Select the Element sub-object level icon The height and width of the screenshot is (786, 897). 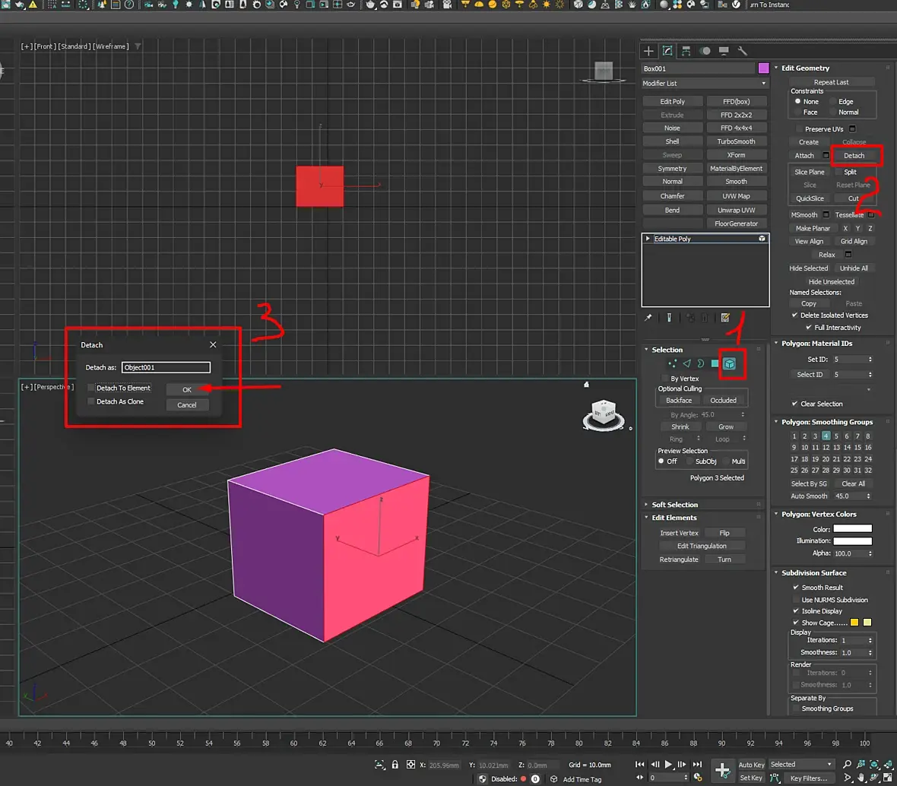[x=729, y=364]
